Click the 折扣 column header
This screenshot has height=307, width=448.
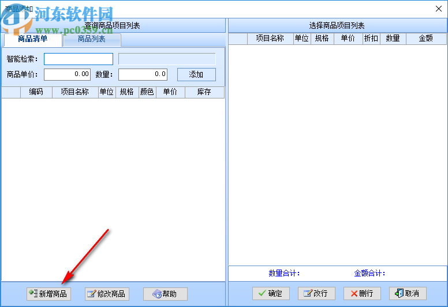(371, 39)
